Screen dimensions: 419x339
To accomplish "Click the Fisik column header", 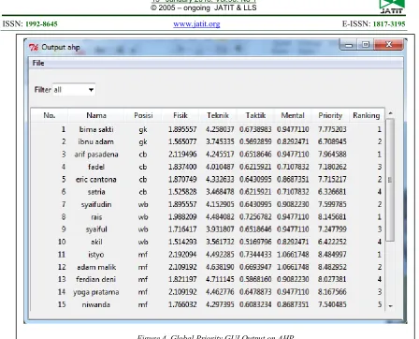I will [181, 115].
